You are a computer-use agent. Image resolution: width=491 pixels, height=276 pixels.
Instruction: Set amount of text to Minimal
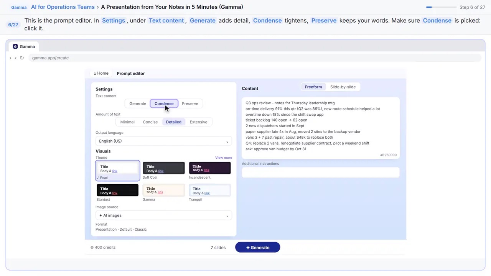click(127, 122)
